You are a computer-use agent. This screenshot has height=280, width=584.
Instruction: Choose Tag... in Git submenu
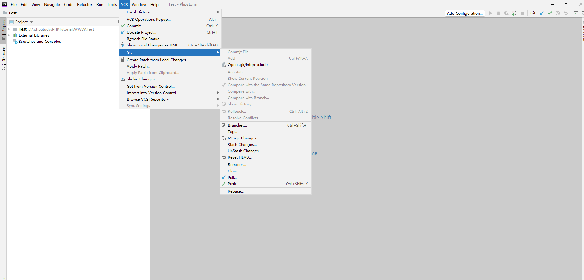266,132
